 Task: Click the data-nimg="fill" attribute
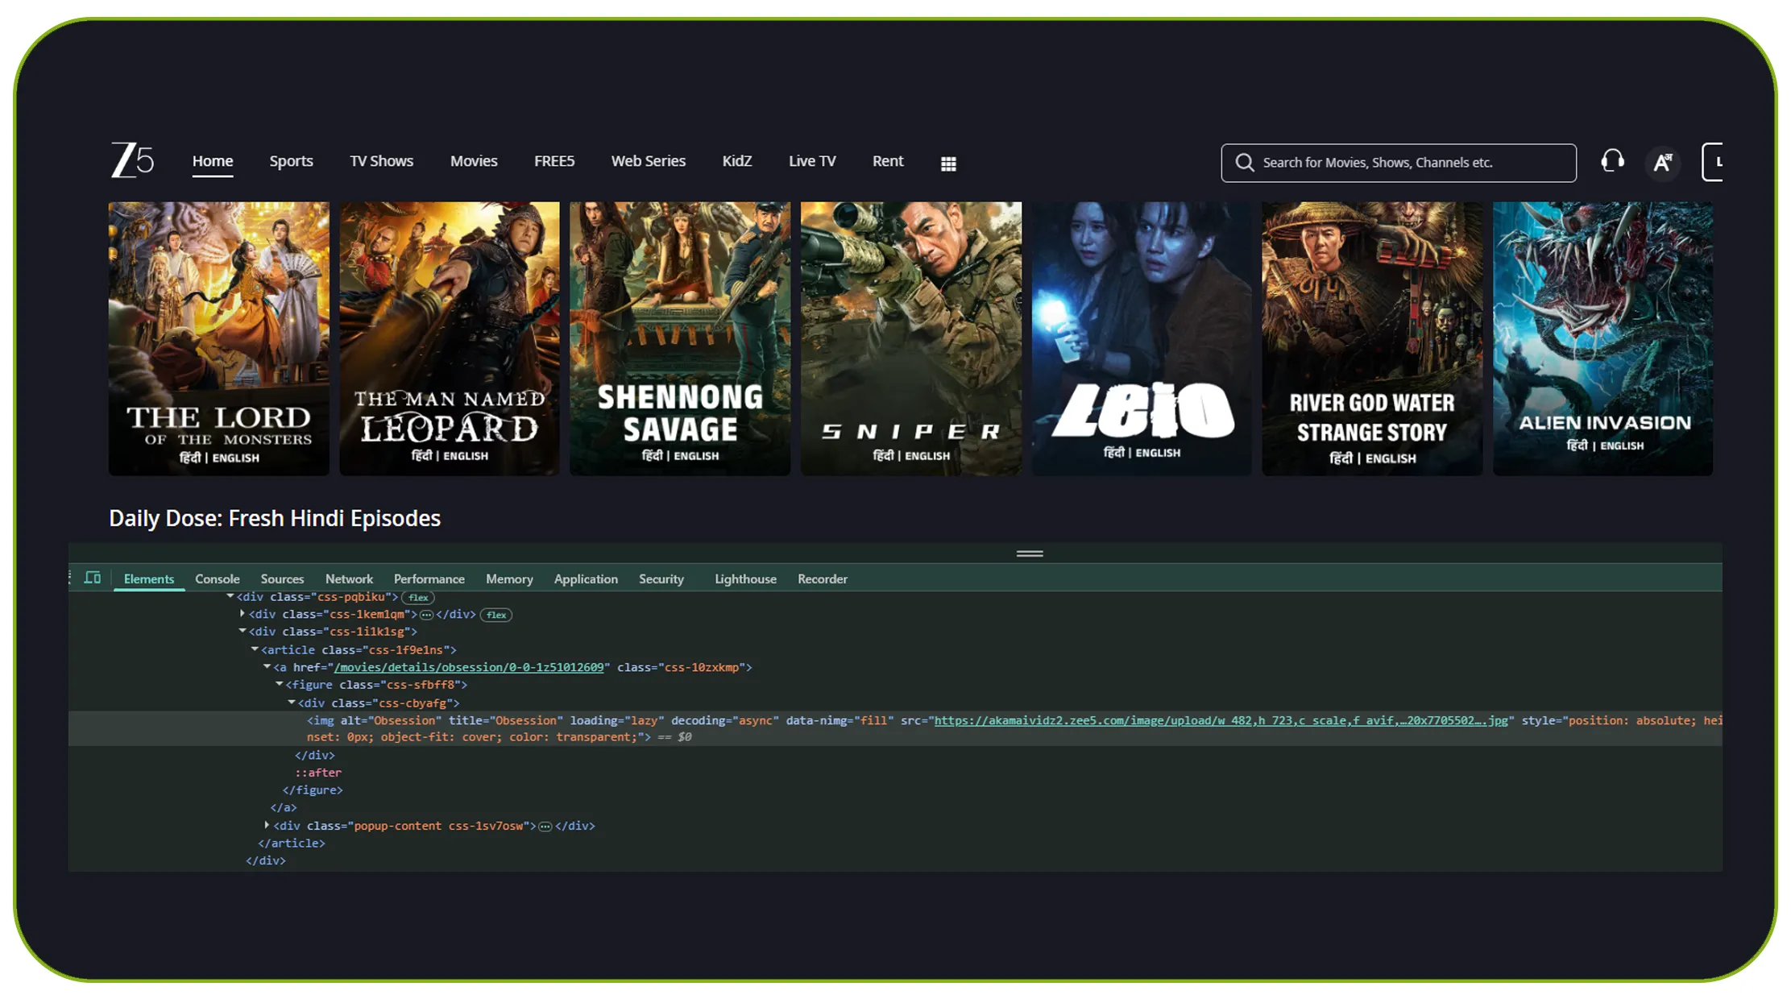(840, 720)
